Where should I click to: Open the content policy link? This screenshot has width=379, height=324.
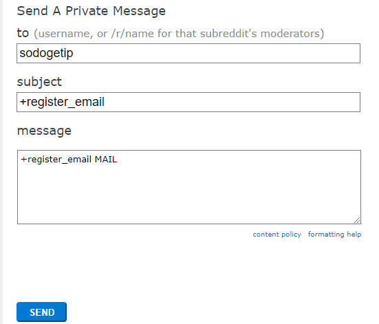[x=277, y=235]
